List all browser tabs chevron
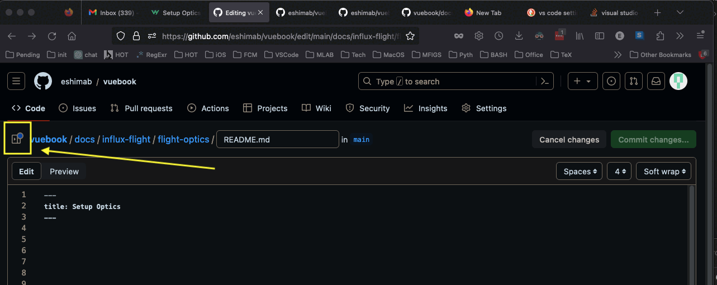 (x=680, y=12)
